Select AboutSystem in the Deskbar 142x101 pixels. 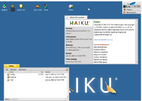pos(131,12)
